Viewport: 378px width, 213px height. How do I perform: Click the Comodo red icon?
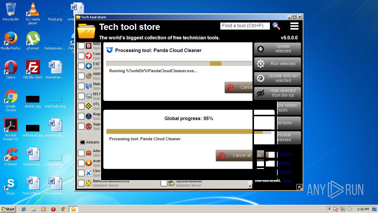click(x=89, y=56)
